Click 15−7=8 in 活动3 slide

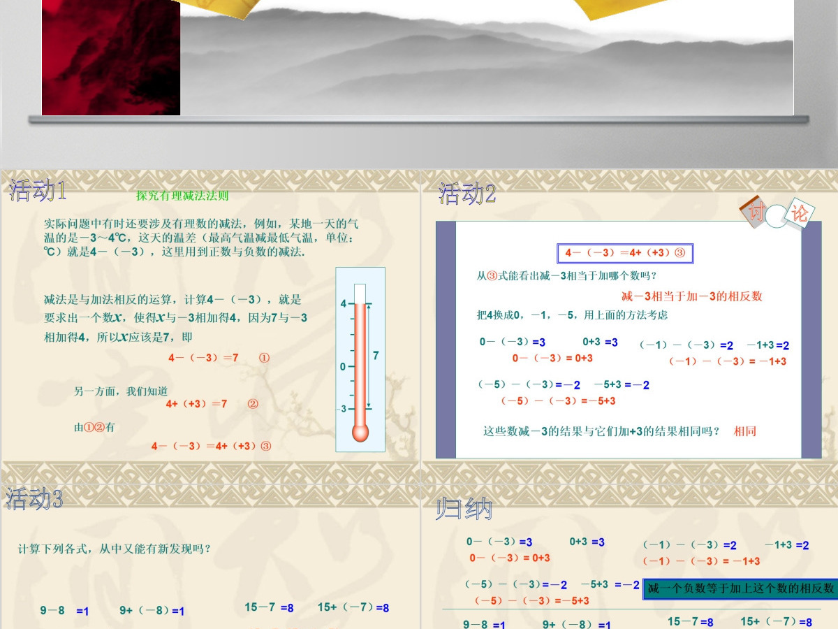pos(270,608)
